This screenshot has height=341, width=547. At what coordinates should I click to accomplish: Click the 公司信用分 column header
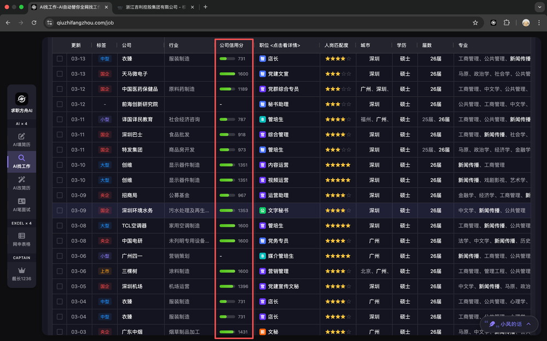point(231,45)
